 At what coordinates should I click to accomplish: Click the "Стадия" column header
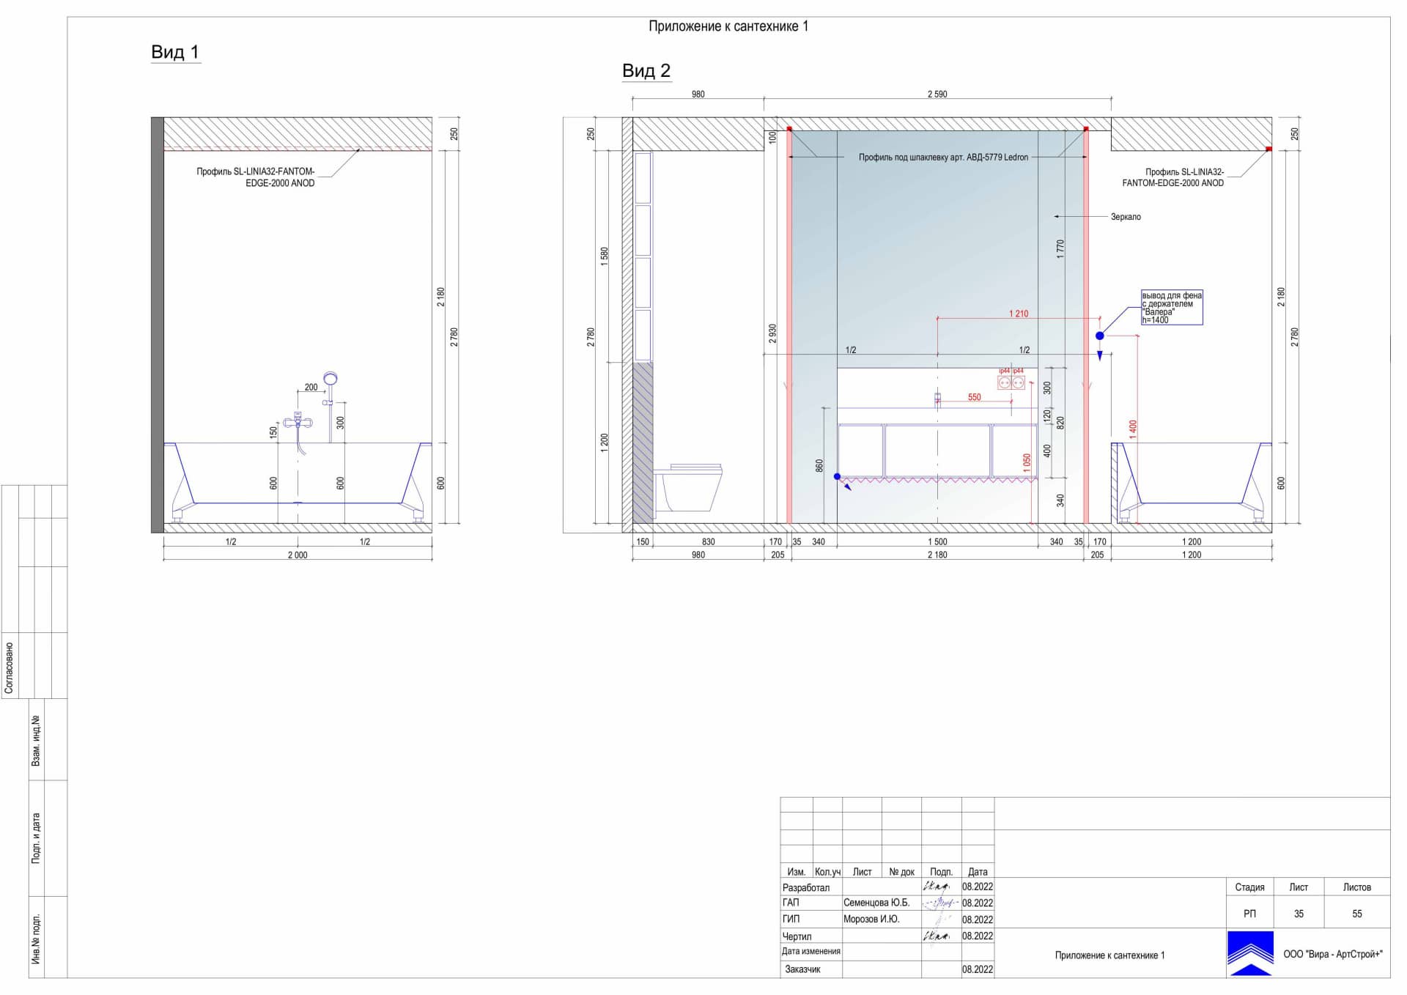tap(1249, 887)
